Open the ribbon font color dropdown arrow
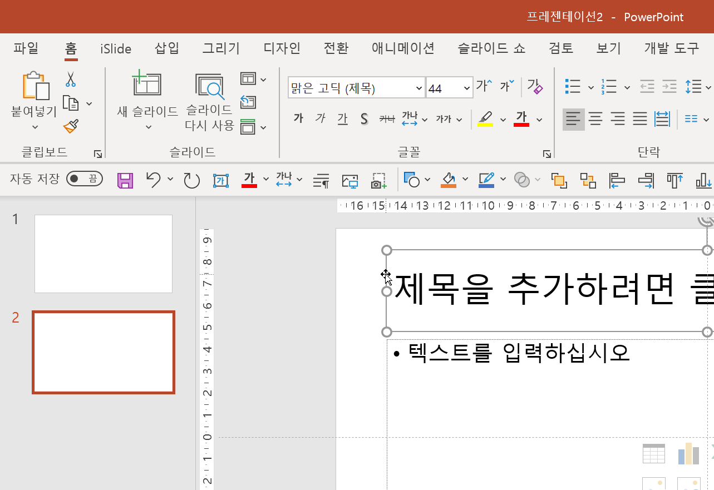 point(539,119)
